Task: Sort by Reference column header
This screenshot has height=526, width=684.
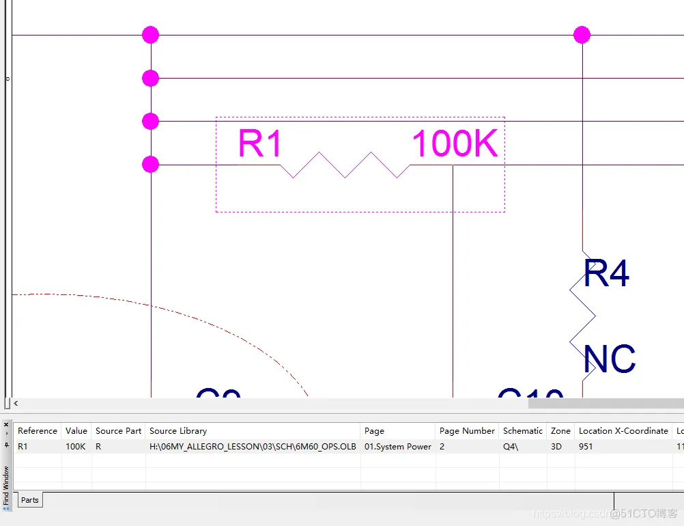Action: (38, 431)
